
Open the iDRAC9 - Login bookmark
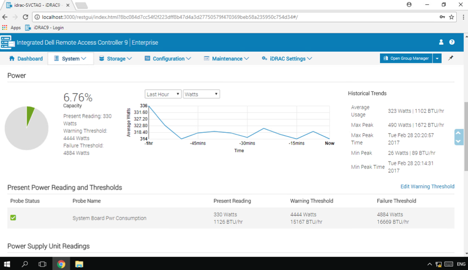pos(44,27)
